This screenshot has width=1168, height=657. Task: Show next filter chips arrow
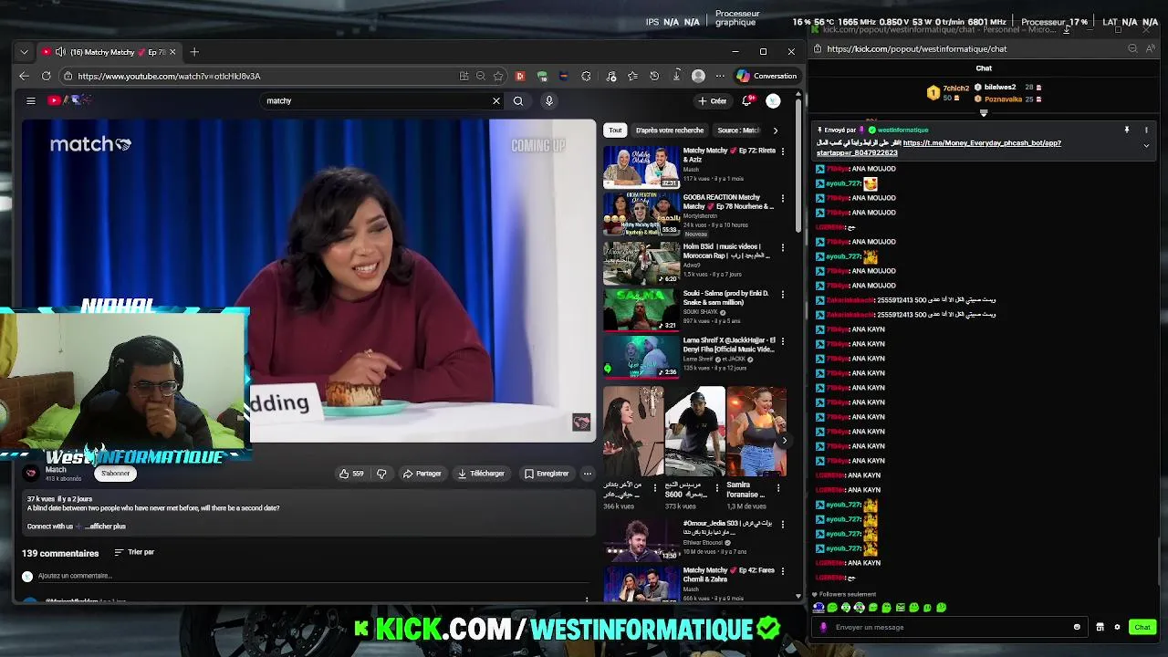[x=776, y=130]
